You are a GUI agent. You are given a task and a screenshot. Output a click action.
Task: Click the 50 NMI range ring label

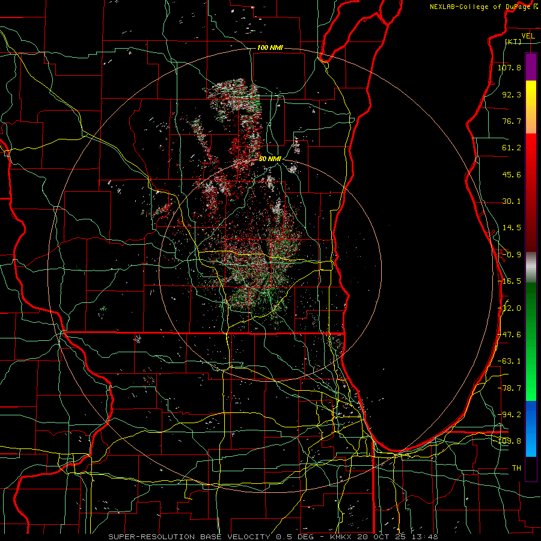pyautogui.click(x=270, y=159)
